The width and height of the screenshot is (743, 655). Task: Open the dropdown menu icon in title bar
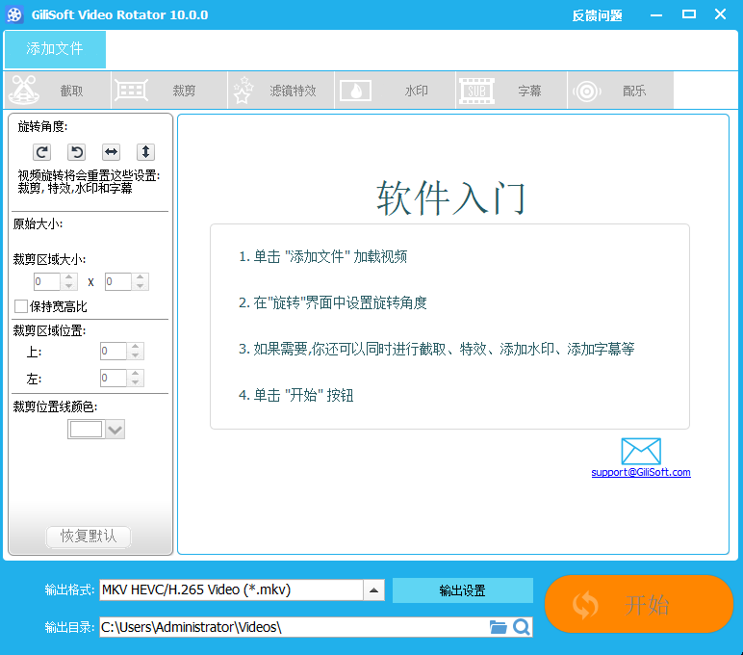[655, 14]
